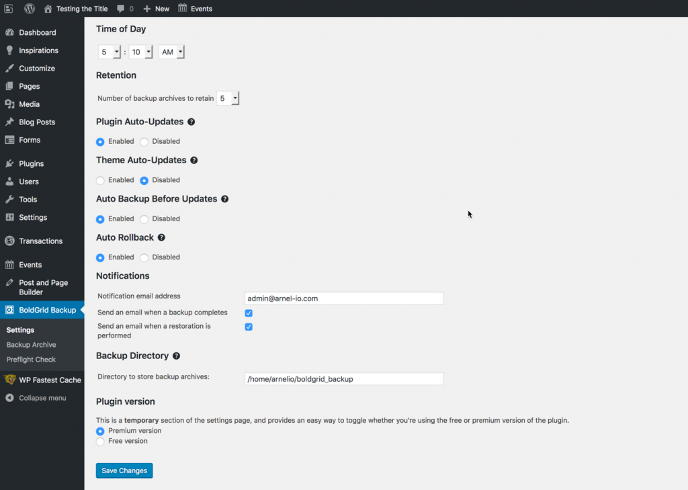Click the Save Changes button
Image resolution: width=688 pixels, height=490 pixels.
[x=124, y=471]
